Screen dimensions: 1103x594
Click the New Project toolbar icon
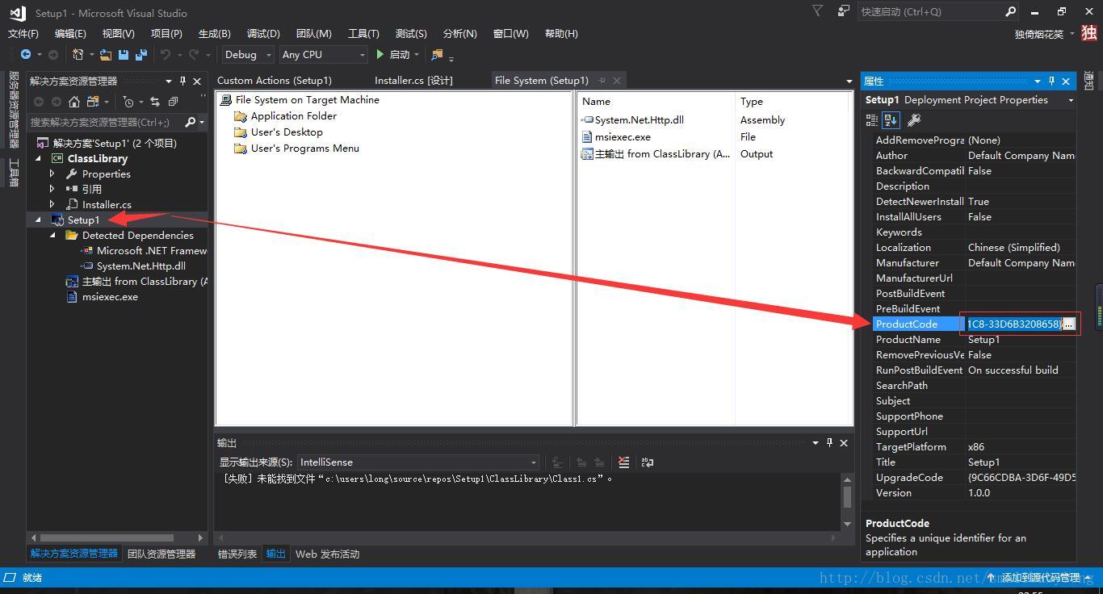tap(78, 54)
